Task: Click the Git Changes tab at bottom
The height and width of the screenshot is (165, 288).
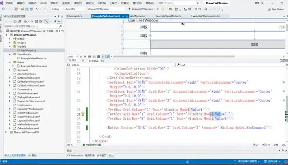Action: click(x=33, y=155)
